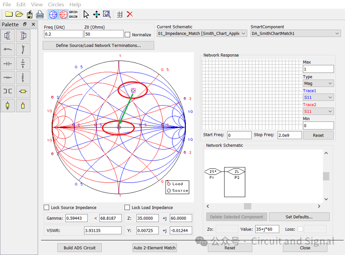Click the New file yellow folder icon
The width and height of the screenshot is (345, 255).
[x=9, y=14]
